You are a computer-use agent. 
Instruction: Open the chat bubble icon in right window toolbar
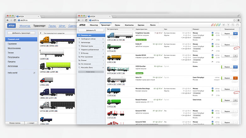(x=224, y=25)
